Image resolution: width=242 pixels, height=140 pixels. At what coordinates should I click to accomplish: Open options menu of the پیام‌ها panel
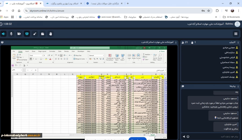click(x=238, y=86)
